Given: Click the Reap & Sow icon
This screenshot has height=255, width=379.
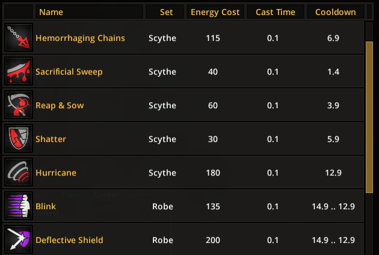Looking at the screenshot, I should 17,105.
